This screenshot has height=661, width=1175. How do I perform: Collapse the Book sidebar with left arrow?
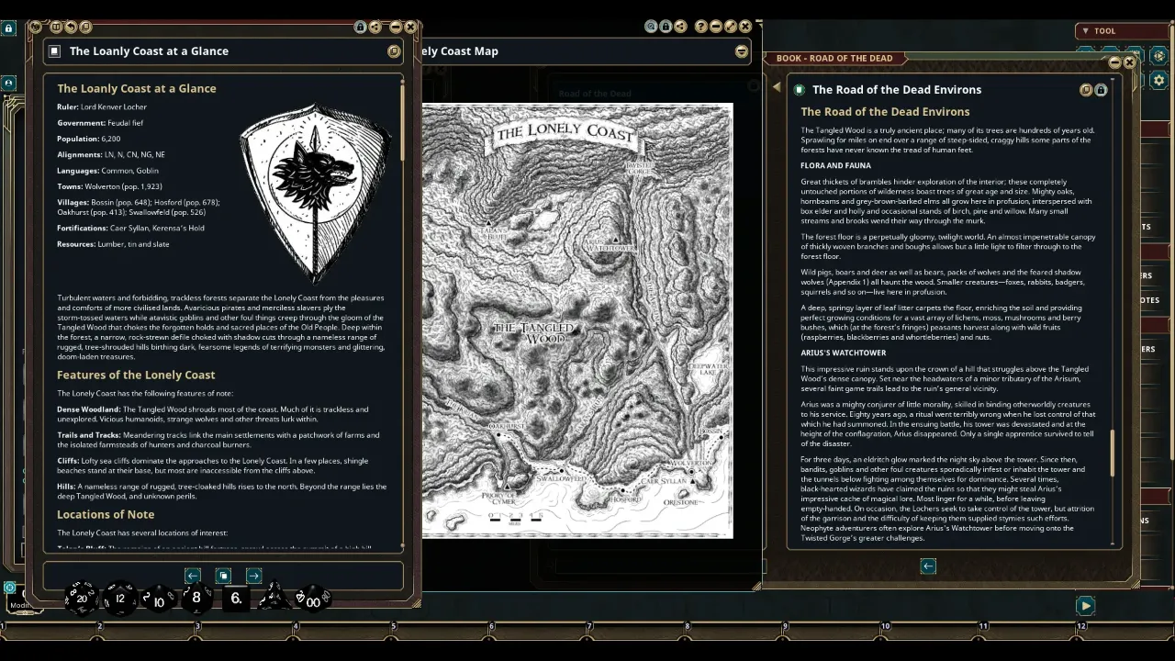point(777,87)
